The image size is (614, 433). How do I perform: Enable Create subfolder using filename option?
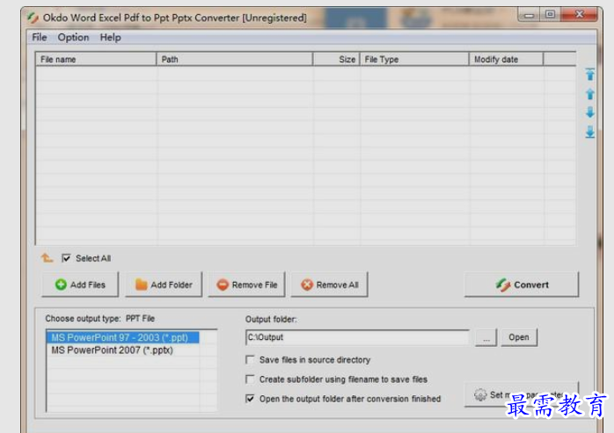[x=250, y=379]
